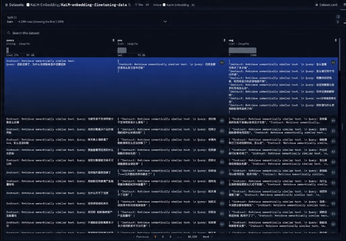Select the neg lengths histogram bar
346x241 pixels.
pos(243,50)
